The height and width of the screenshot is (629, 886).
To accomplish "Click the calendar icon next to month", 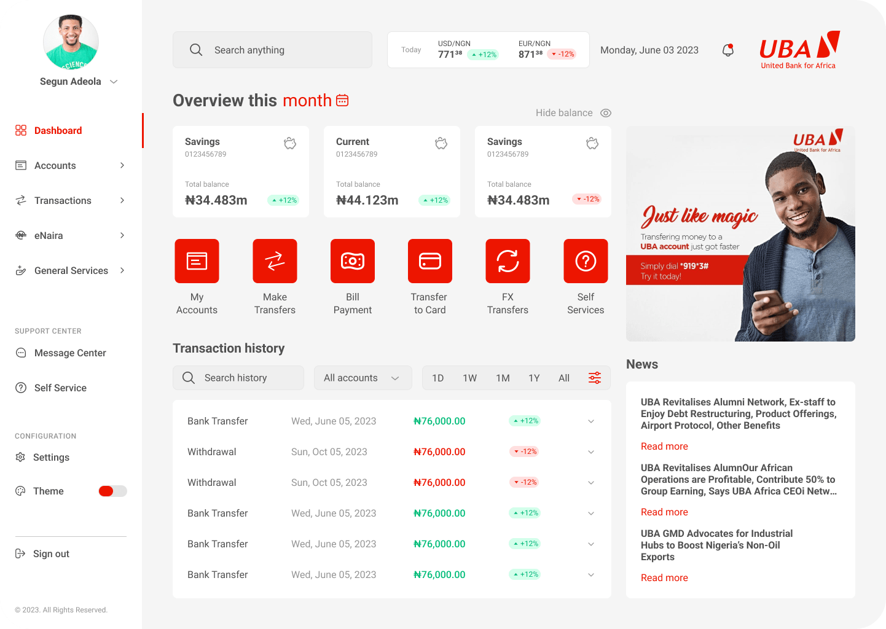I will 342,100.
